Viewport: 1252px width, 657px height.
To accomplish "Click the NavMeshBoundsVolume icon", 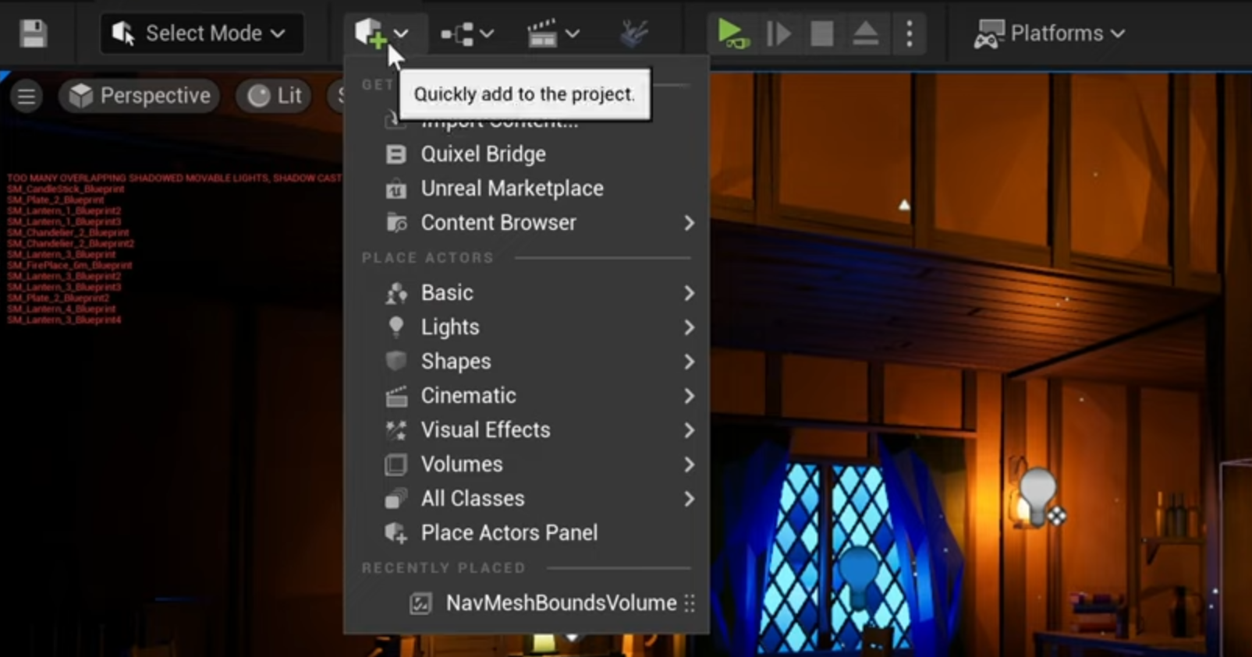I will 421,603.
